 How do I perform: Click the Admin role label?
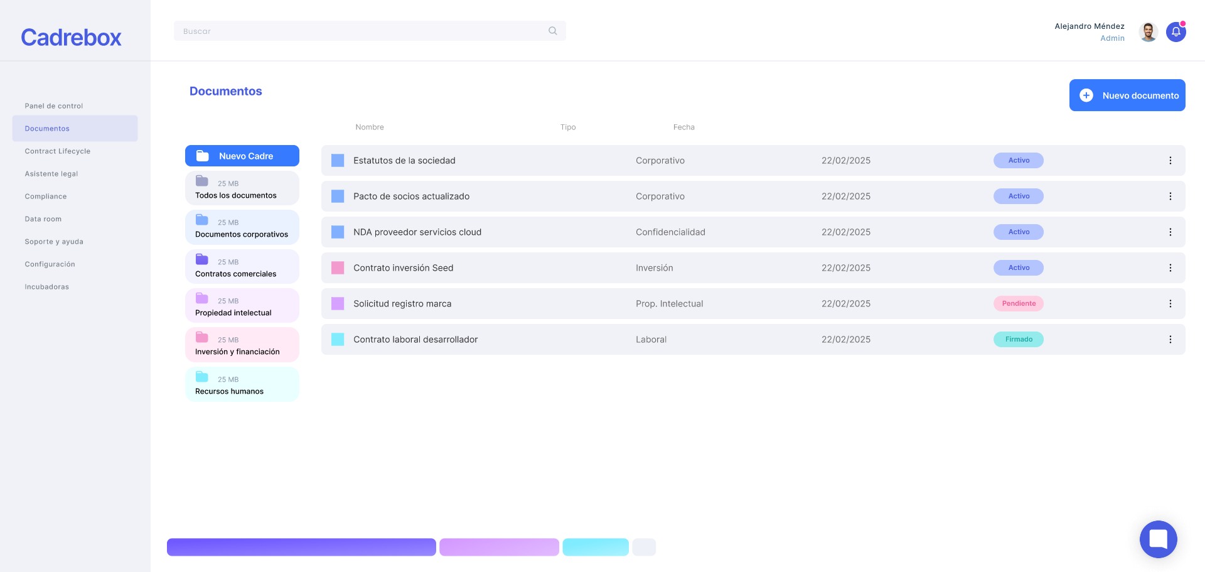[x=1112, y=38]
